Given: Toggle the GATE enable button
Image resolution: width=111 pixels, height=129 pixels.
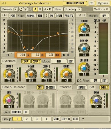Looking at the screenshot, I should click(40, 87).
